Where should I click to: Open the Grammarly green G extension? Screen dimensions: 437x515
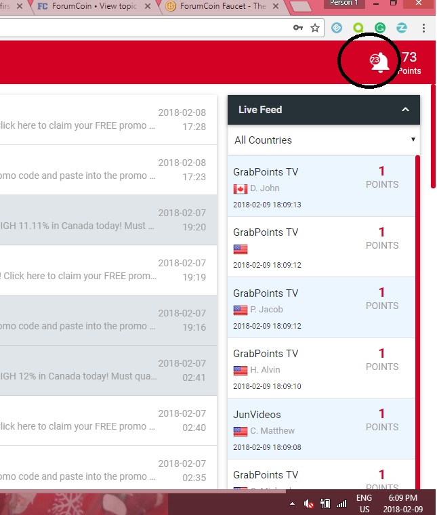coord(380,28)
